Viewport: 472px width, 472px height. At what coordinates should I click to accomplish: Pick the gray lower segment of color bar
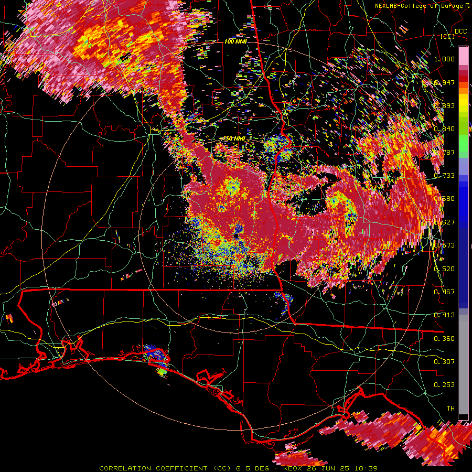tap(463, 364)
